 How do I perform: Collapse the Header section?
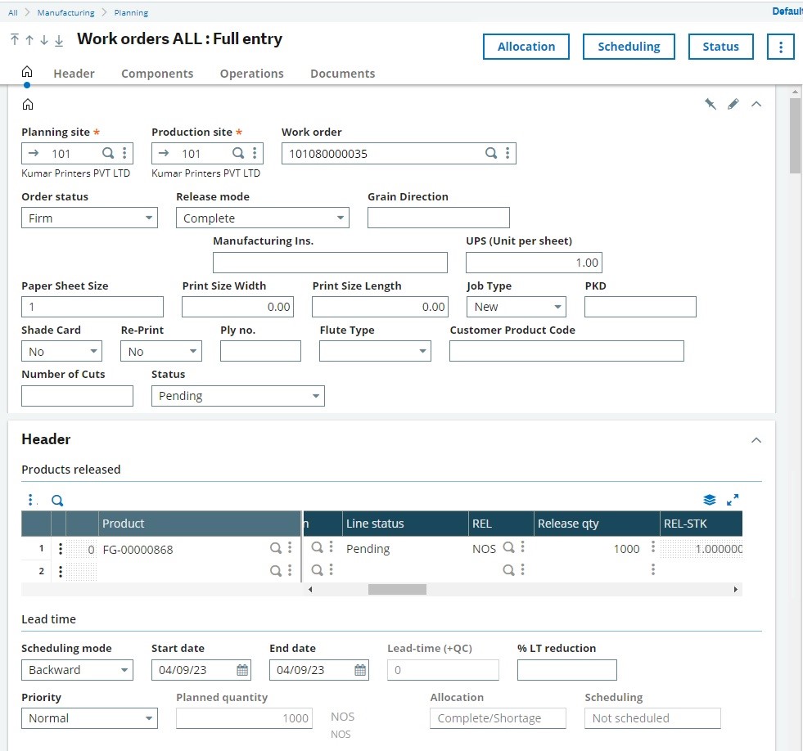(756, 440)
